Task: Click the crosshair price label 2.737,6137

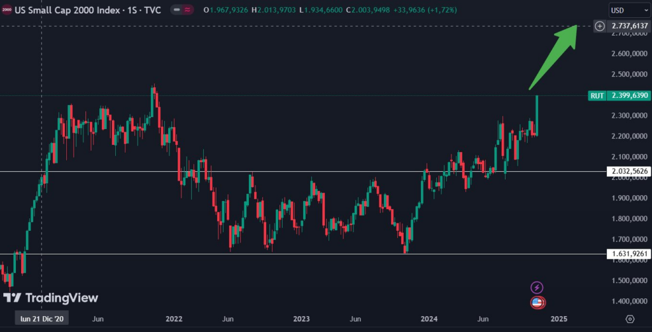Action: click(630, 26)
